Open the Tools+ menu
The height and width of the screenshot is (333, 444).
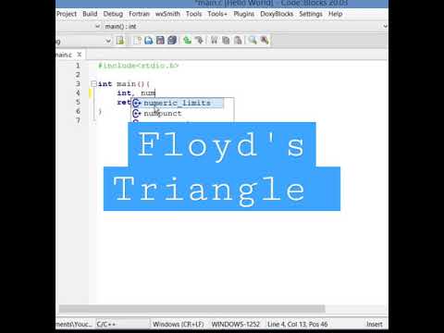pyautogui.click(x=217, y=14)
